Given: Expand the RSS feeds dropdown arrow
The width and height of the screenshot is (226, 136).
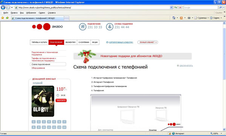Looking at the screenshot, I should pyautogui.click(x=185, y=18).
